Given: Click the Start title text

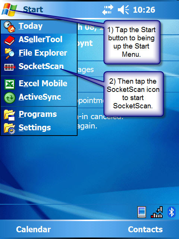Looking at the screenshot, I should click(x=33, y=9).
